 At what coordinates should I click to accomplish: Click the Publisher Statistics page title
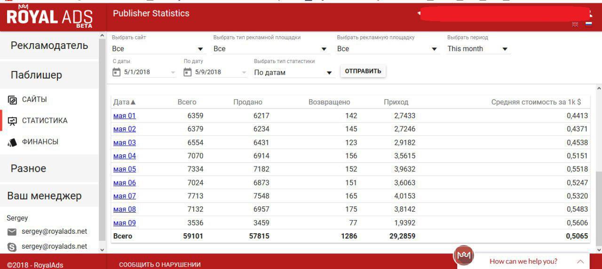point(151,14)
